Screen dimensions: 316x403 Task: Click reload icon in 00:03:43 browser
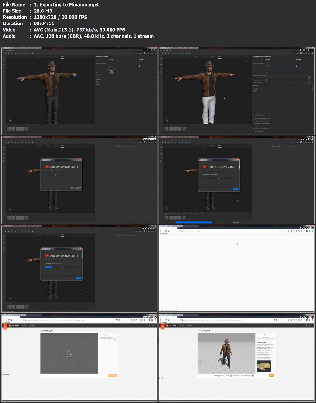click(166, 320)
